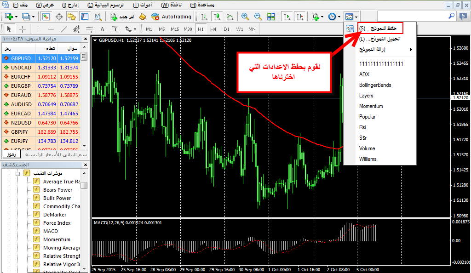Viewport: 471px width, 273px height.
Task: Toggle the Navigator folder-star icon
Action: [x=72, y=17]
